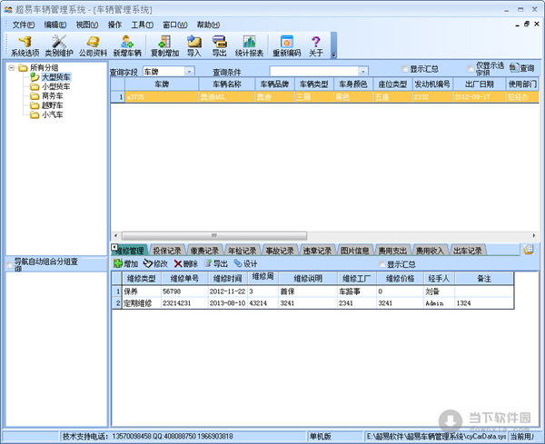
Task: Switch to 出车记录 tab
Action: tap(468, 251)
